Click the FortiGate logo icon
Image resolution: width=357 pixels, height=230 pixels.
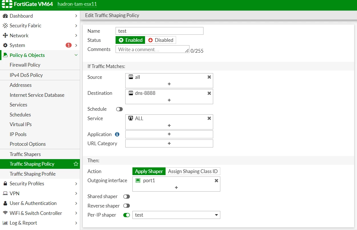pos(7,4)
